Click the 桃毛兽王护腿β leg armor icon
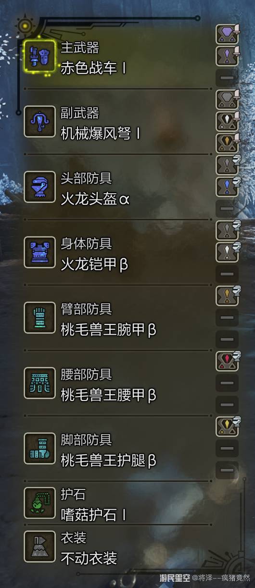The width and height of the screenshot is (255, 588). [x=39, y=449]
